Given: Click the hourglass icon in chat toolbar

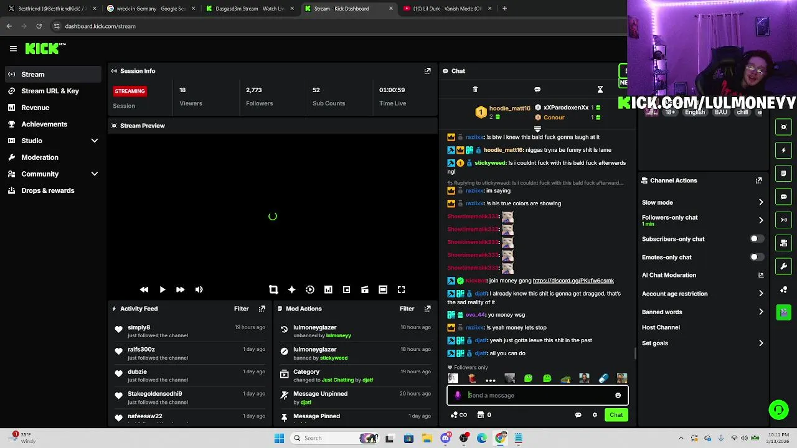Looking at the screenshot, I should (600, 90).
